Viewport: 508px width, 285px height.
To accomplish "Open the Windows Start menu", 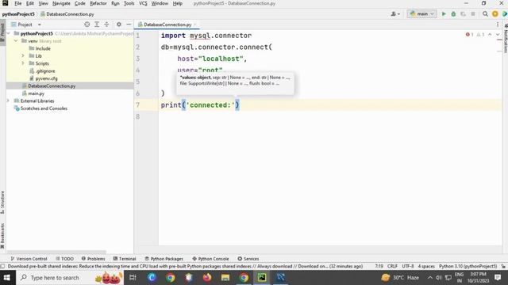I will [x=7, y=278].
